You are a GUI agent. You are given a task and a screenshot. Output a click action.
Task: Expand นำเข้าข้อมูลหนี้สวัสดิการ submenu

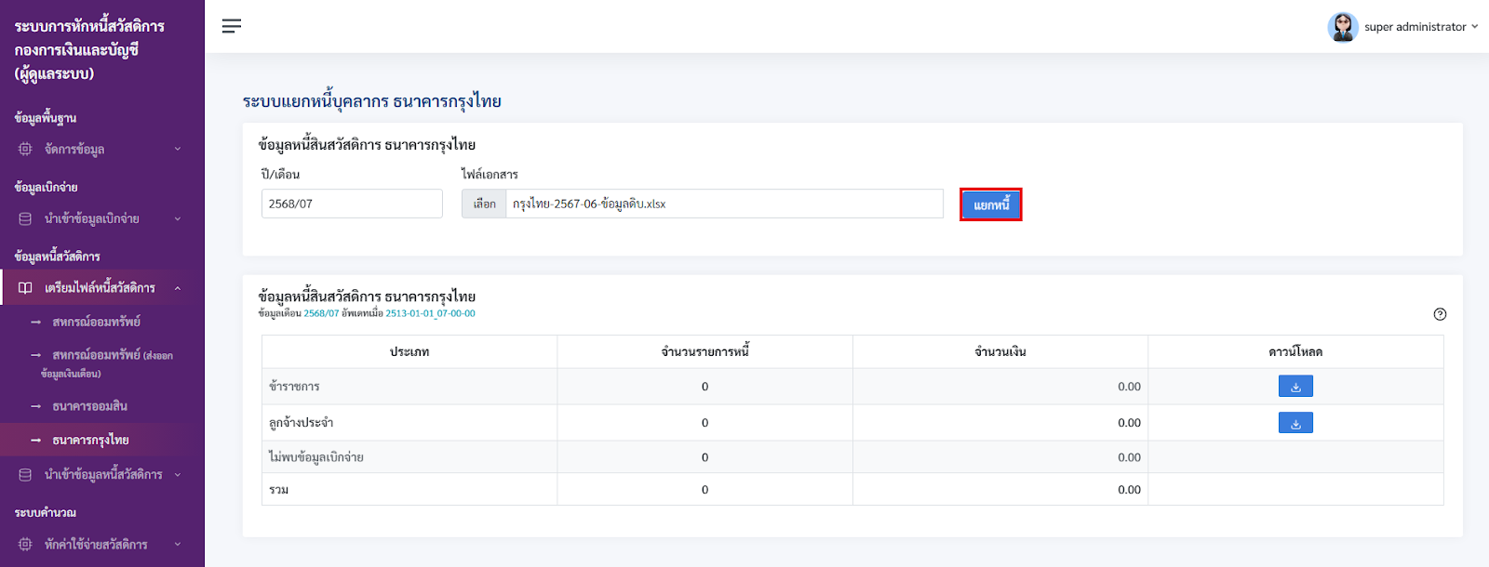(x=178, y=474)
